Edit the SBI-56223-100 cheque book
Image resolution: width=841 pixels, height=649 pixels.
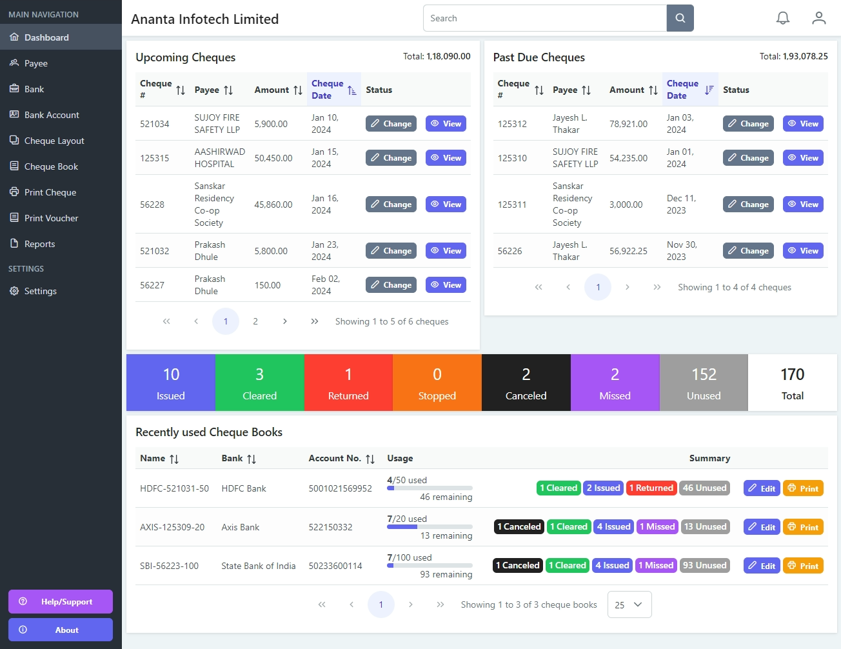(x=762, y=566)
